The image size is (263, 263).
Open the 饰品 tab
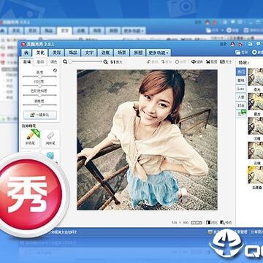pos(72,53)
